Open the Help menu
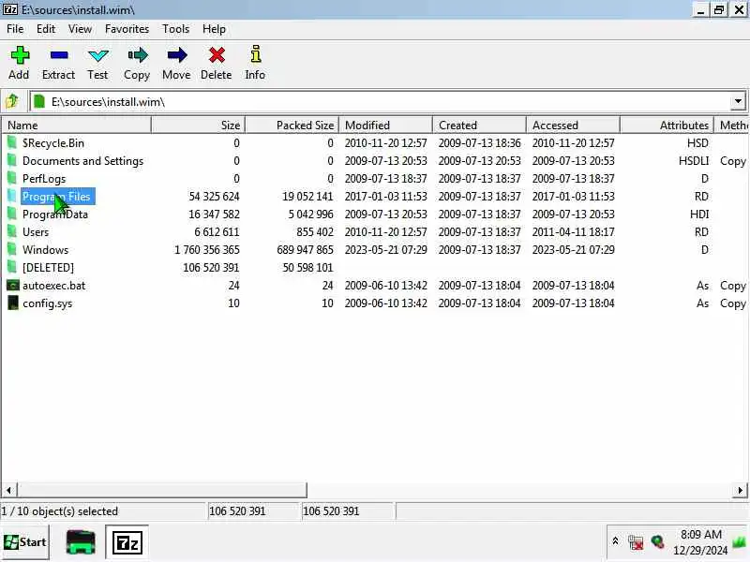 pyautogui.click(x=214, y=29)
